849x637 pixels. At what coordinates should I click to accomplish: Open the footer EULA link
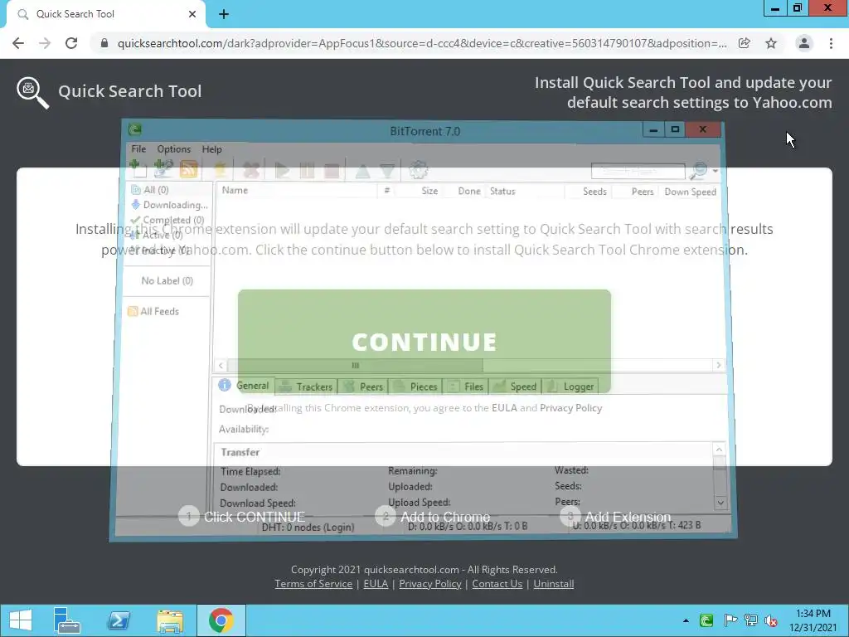pos(376,583)
